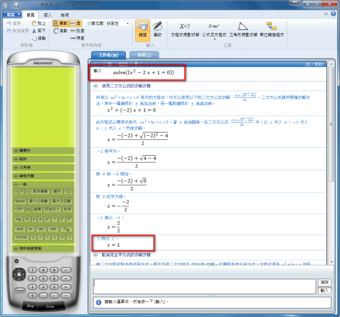Click the 復原 undo button in the ribbon
The height and width of the screenshot is (317, 340).
(14, 23)
